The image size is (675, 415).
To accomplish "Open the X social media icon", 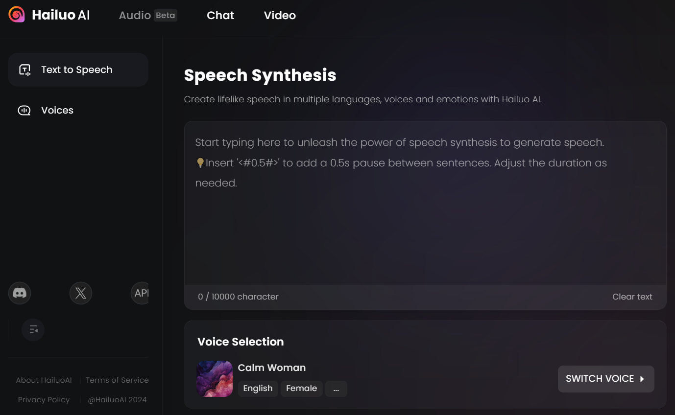I will click(81, 293).
